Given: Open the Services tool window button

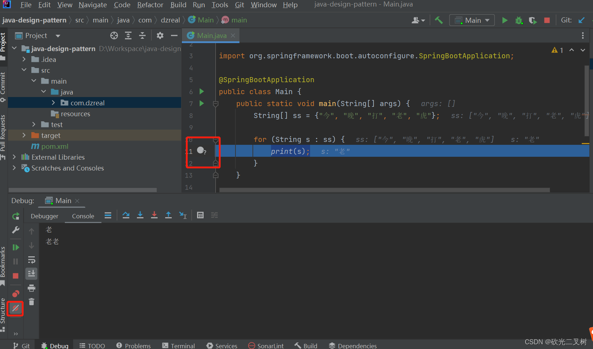Looking at the screenshot, I should [222, 345].
